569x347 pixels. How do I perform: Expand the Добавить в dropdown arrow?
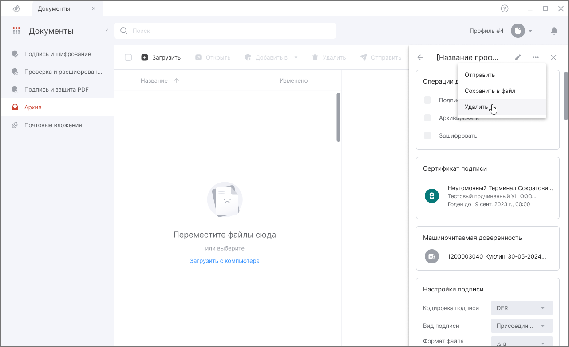tap(296, 57)
